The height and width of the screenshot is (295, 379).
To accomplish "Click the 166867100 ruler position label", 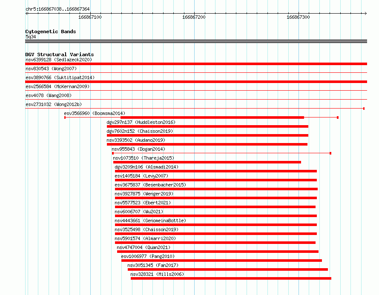I will click(x=90, y=17).
